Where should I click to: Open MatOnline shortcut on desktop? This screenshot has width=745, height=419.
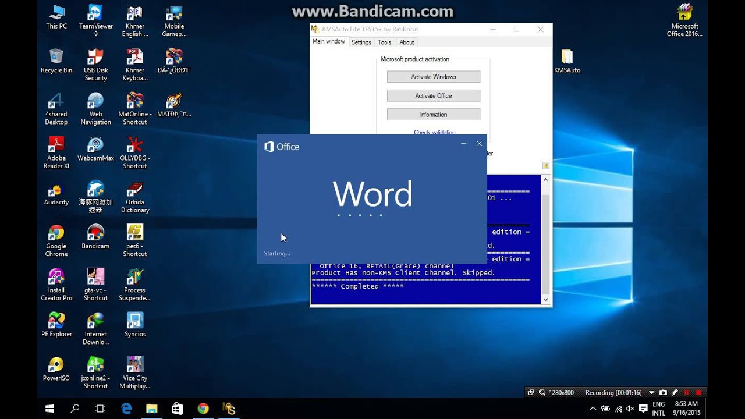pos(134,109)
